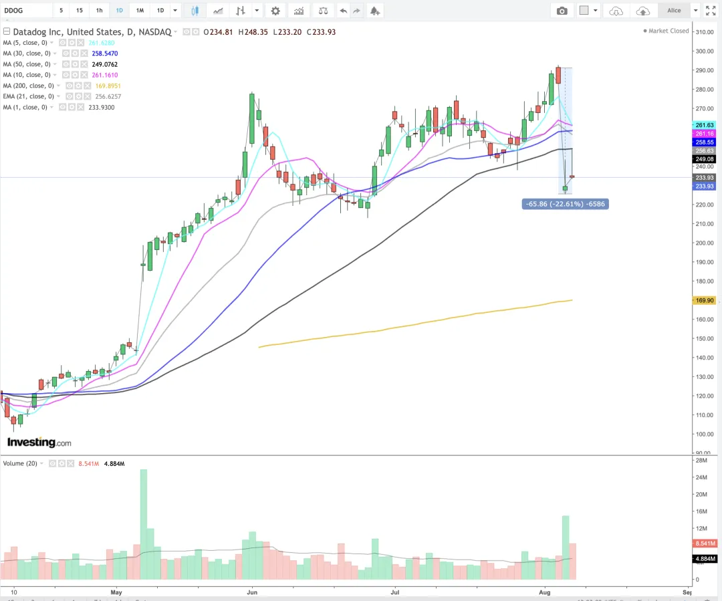This screenshot has height=601, width=722.
Task: Open dropdown arrow of MA (5, close, 0)
Action: point(51,43)
